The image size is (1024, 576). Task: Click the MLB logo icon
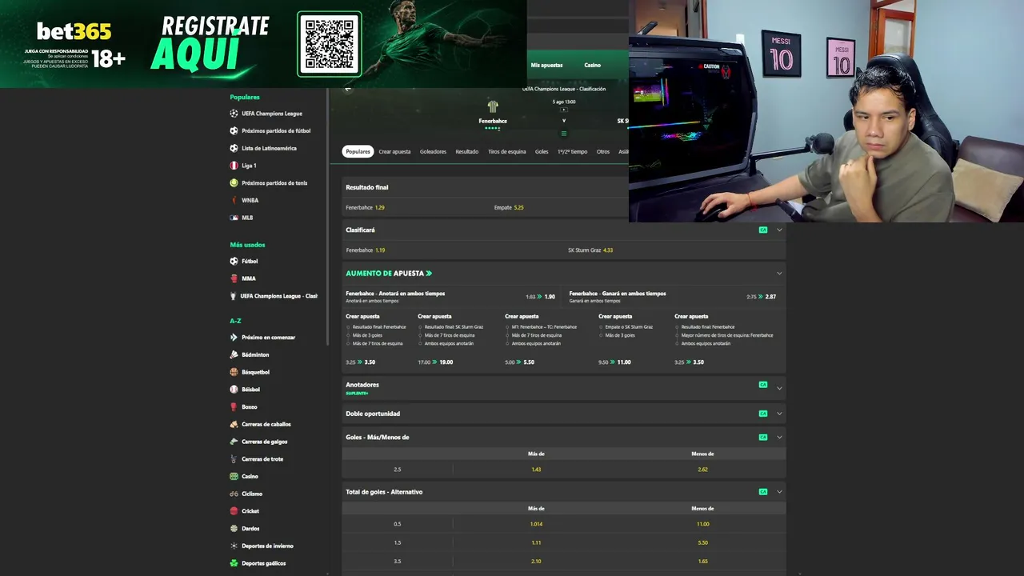pyautogui.click(x=234, y=218)
